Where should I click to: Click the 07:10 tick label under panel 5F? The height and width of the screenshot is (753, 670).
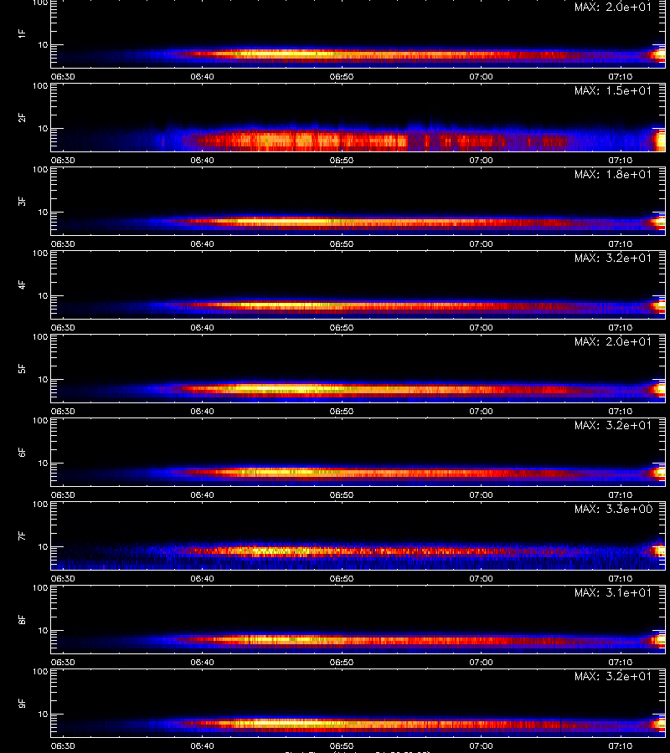(x=621, y=411)
